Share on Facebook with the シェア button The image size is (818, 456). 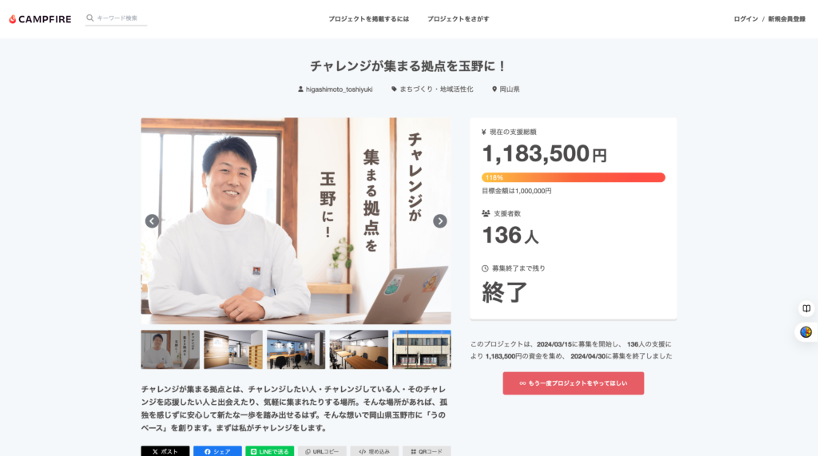217,451
